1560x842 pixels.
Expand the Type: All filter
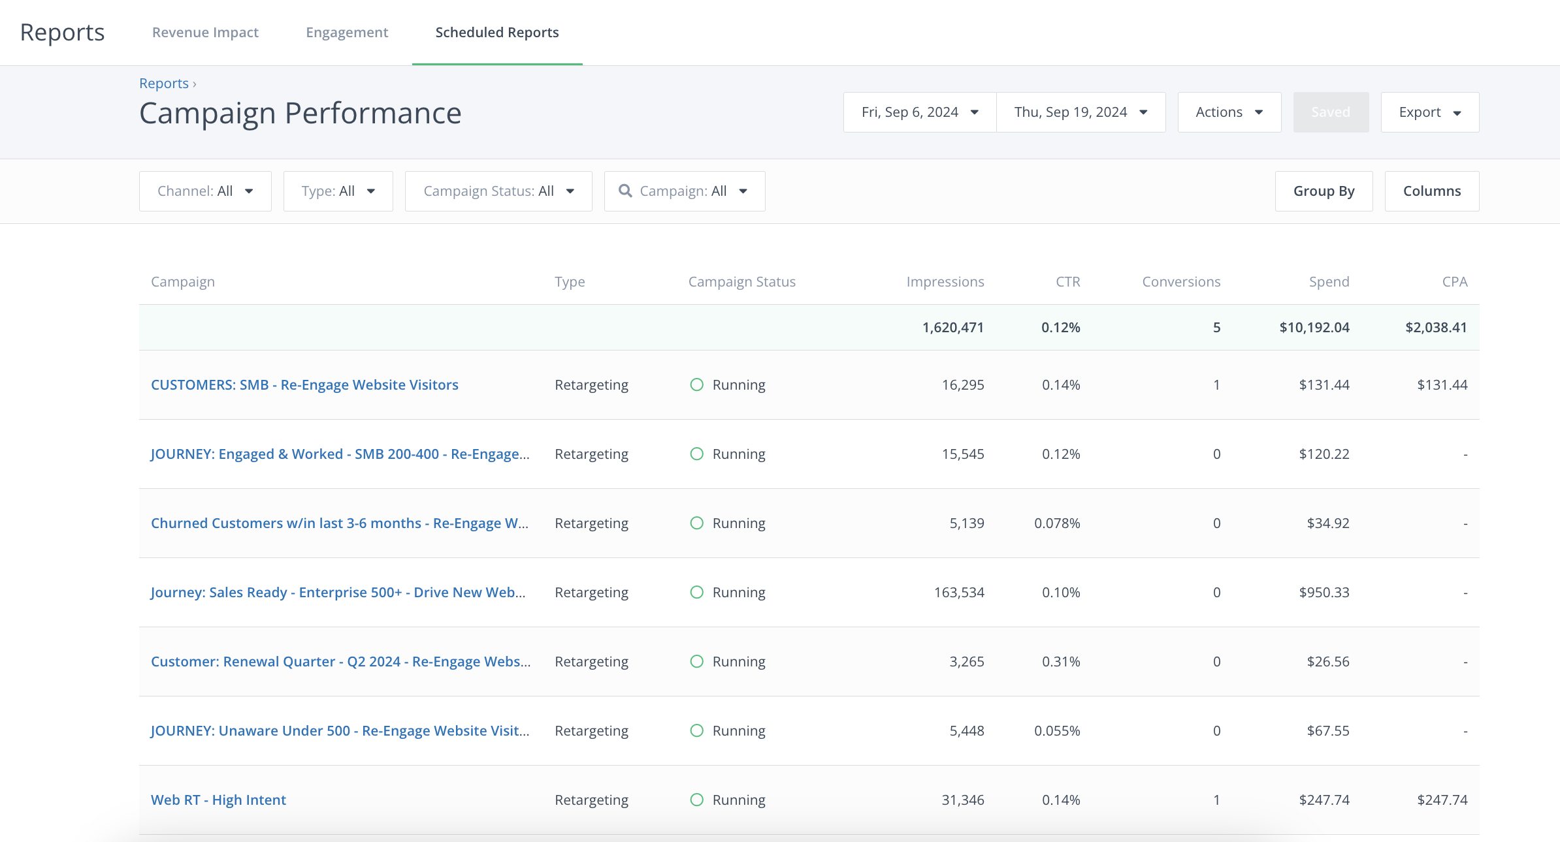[338, 191]
